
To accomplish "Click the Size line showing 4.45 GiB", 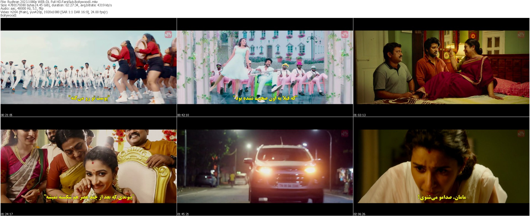I will (56, 5).
